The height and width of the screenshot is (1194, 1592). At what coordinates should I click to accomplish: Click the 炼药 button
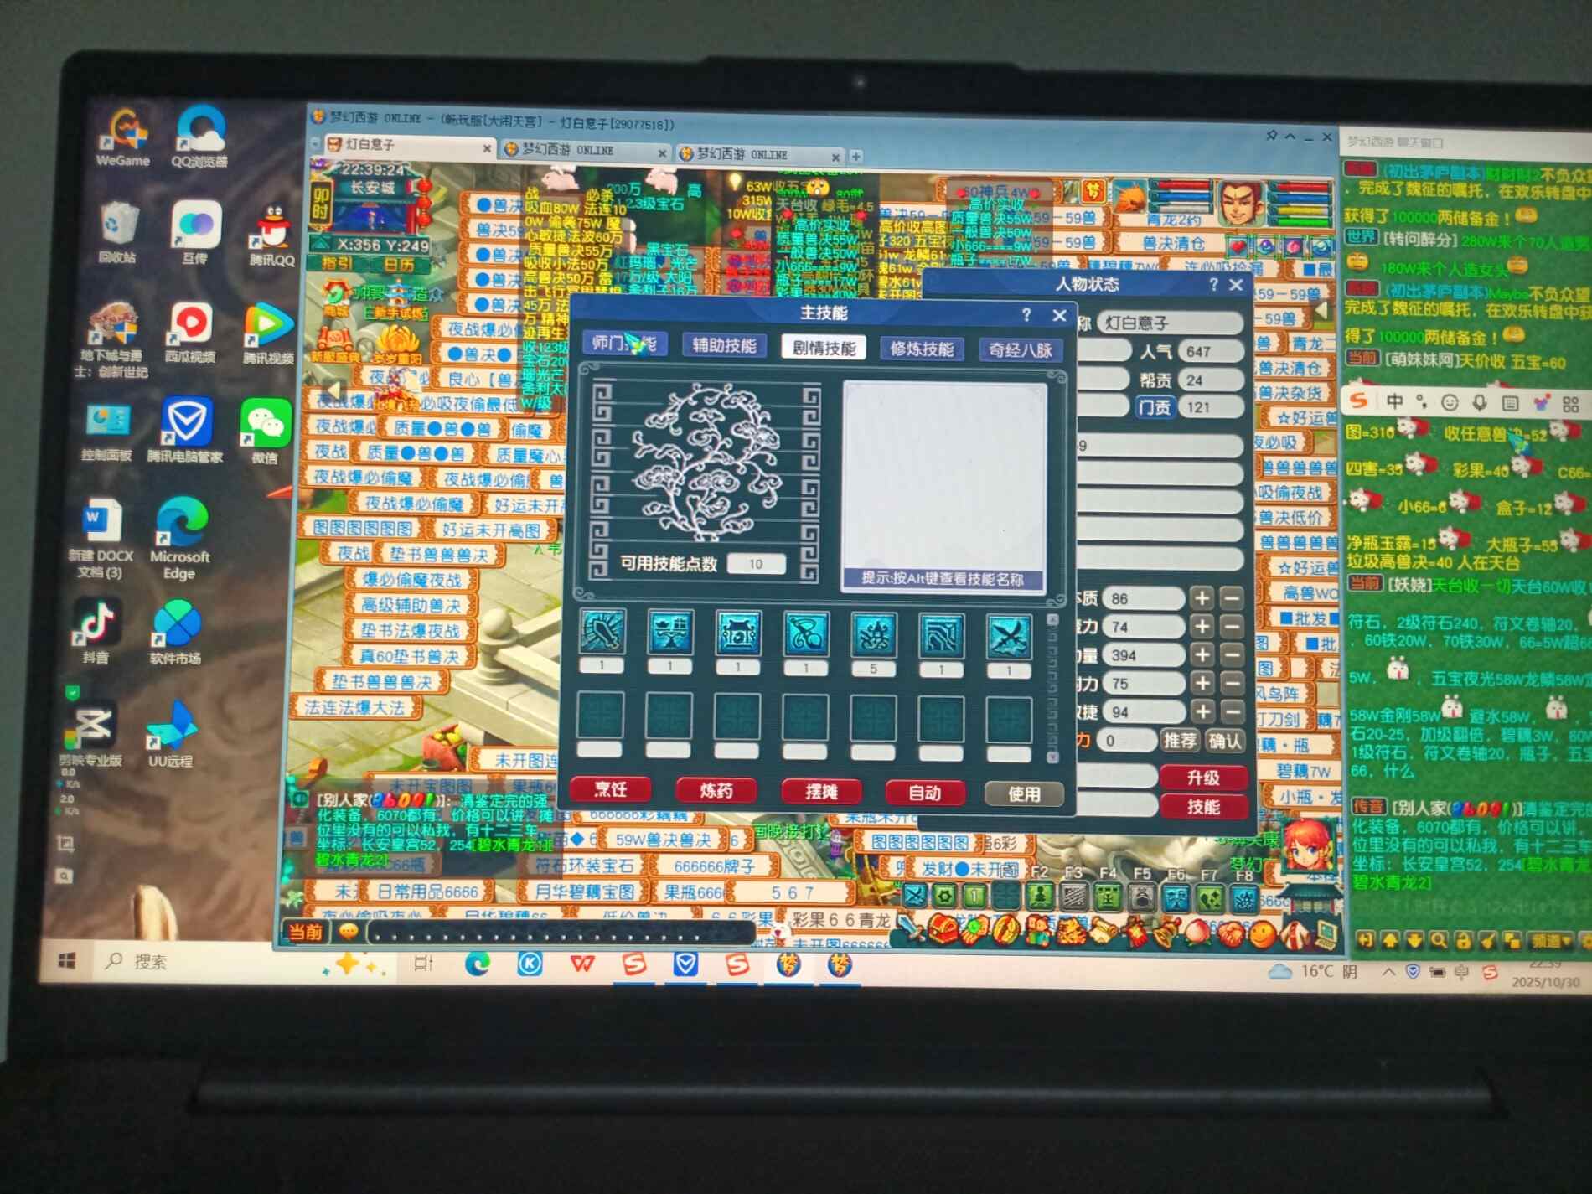click(x=716, y=791)
